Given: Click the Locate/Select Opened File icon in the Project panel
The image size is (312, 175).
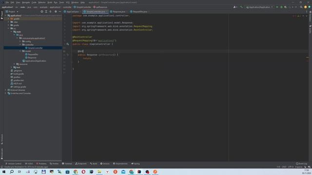Looking at the screenshot, I should [x=42, y=12].
